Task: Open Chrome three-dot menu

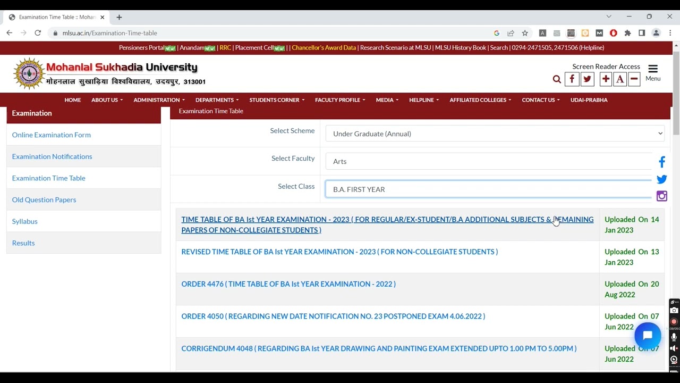Action: pyautogui.click(x=670, y=33)
